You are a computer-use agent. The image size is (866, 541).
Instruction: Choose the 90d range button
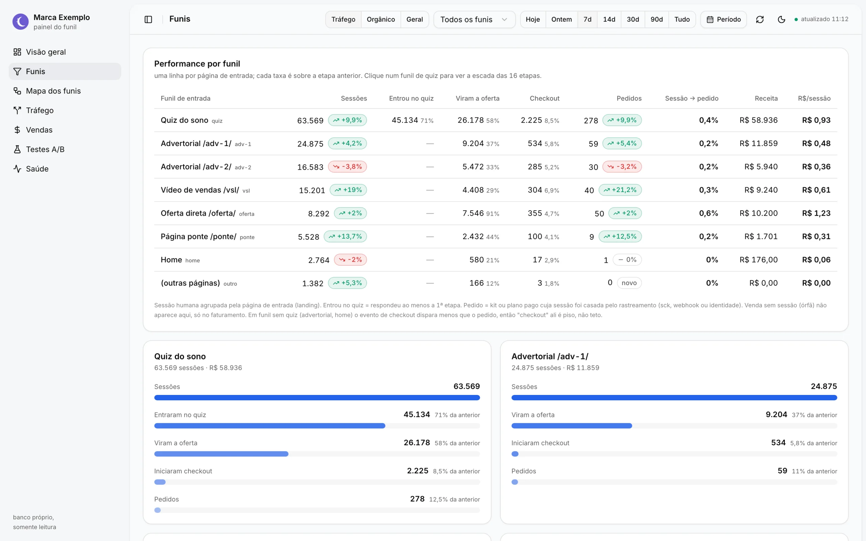[656, 19]
